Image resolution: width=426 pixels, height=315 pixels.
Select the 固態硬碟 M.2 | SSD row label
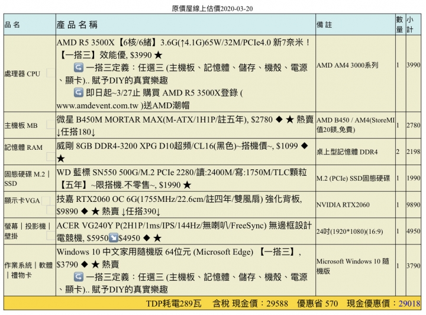[27, 179]
